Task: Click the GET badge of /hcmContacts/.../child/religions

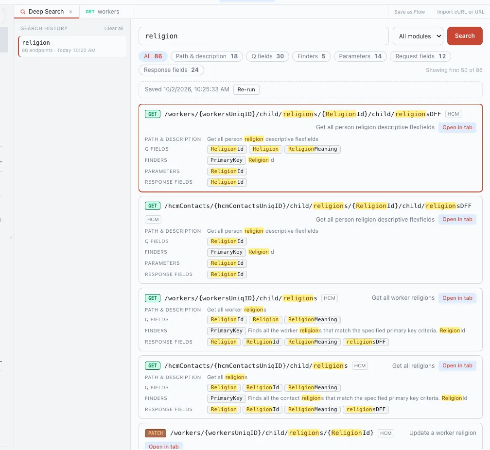Action: tap(153, 365)
